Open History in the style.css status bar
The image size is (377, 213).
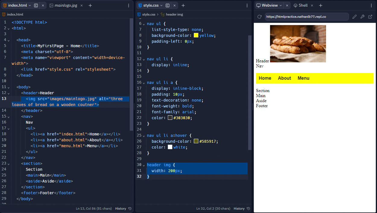pyautogui.click(x=242, y=208)
